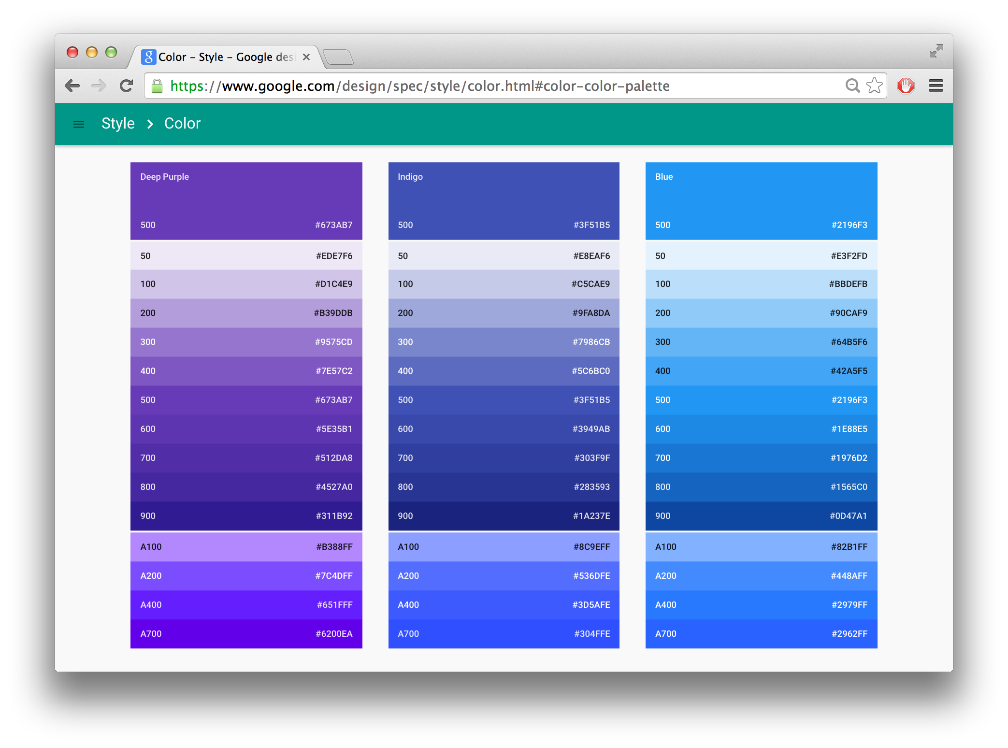Open Chrome's main menu icon
The width and height of the screenshot is (1008, 748).
point(936,86)
